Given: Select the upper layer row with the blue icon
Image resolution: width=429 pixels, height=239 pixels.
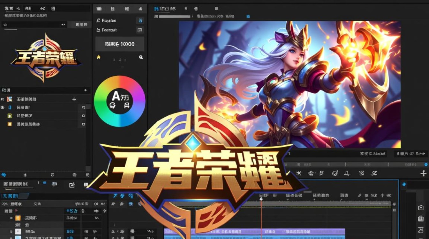Looking at the screenshot, I should coord(43,107).
